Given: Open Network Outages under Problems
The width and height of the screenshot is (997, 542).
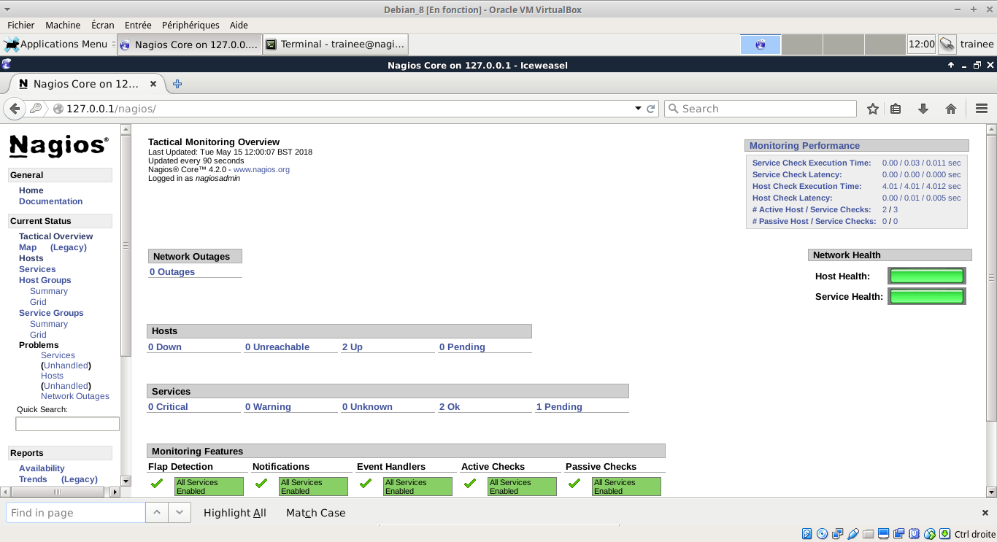Looking at the screenshot, I should pos(75,396).
